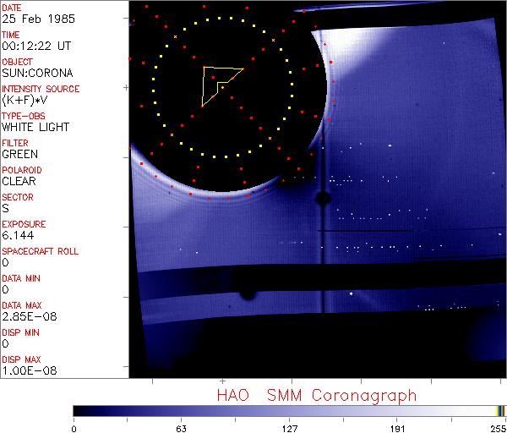Viewport: 507px width, 433px height.
Task: Click the 191 tick label under the color bar
Action: click(398, 427)
